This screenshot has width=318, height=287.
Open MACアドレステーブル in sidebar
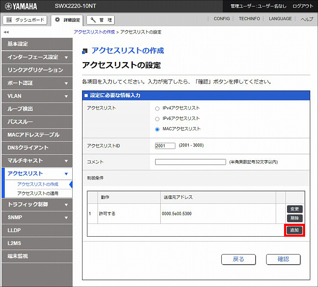tap(37, 135)
